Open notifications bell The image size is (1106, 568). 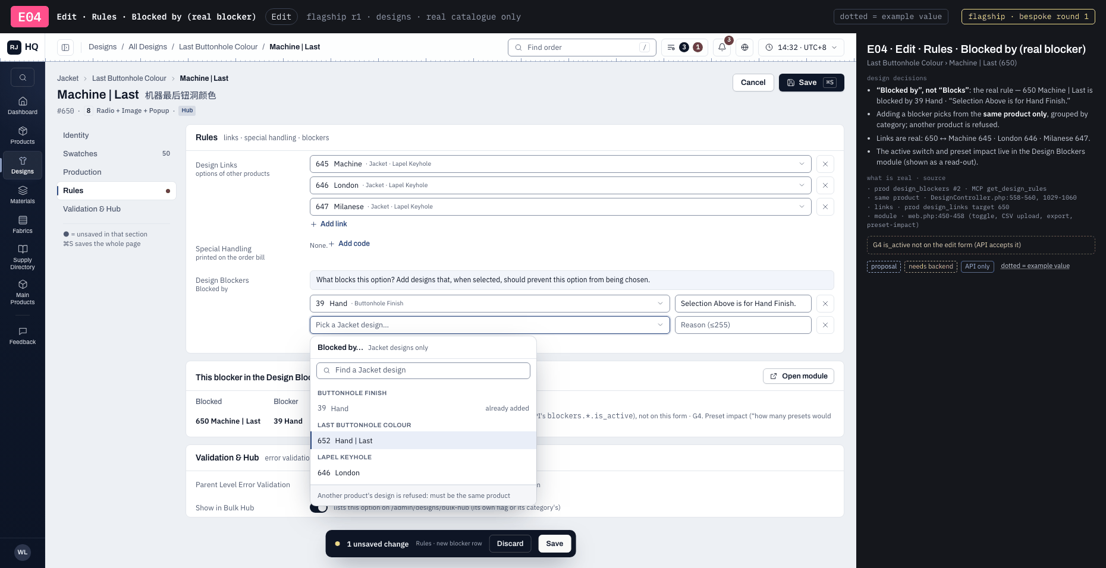click(x=722, y=48)
